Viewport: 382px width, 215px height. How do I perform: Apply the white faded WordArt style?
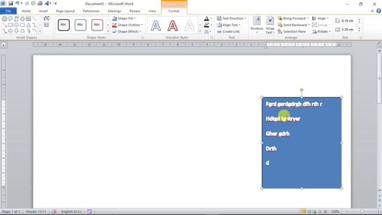coord(189,26)
